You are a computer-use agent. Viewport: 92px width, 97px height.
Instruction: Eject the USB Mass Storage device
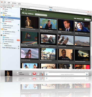[x=19, y=48]
